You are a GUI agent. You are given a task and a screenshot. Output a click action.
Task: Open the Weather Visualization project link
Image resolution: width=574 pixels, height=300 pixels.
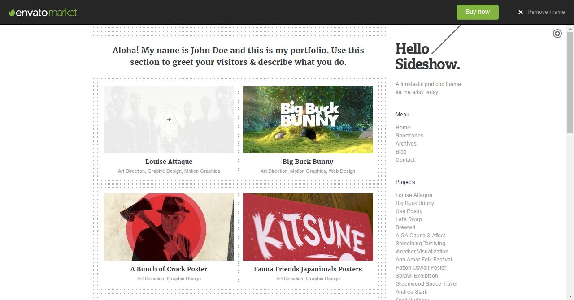[x=422, y=252]
